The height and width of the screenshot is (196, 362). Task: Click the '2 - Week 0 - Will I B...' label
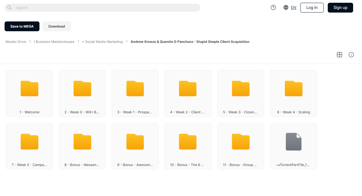82,112
